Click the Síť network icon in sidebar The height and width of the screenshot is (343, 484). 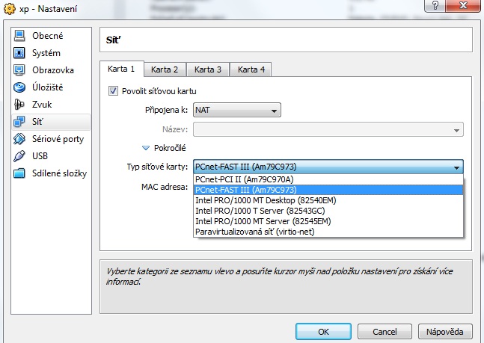point(19,122)
